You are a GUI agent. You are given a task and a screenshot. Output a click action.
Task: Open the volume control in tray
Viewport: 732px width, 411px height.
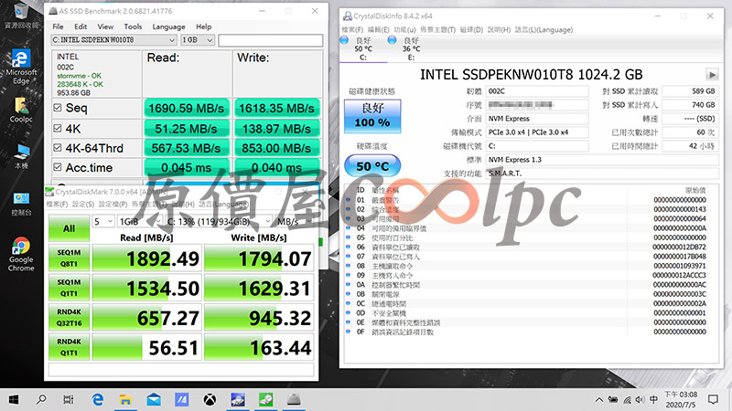pyautogui.click(x=640, y=400)
